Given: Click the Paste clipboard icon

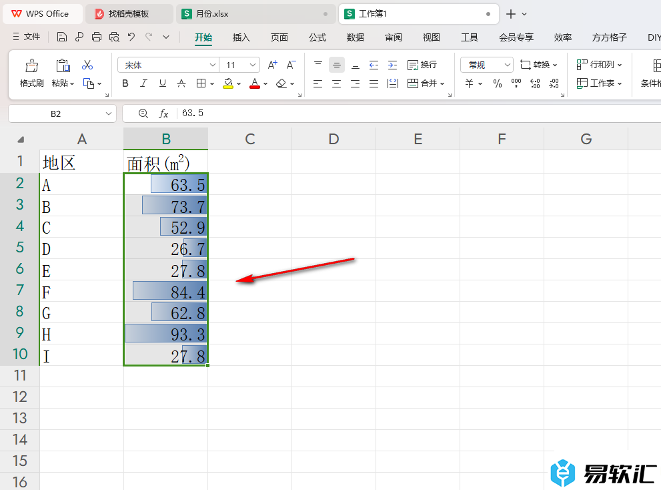Looking at the screenshot, I should [x=63, y=65].
